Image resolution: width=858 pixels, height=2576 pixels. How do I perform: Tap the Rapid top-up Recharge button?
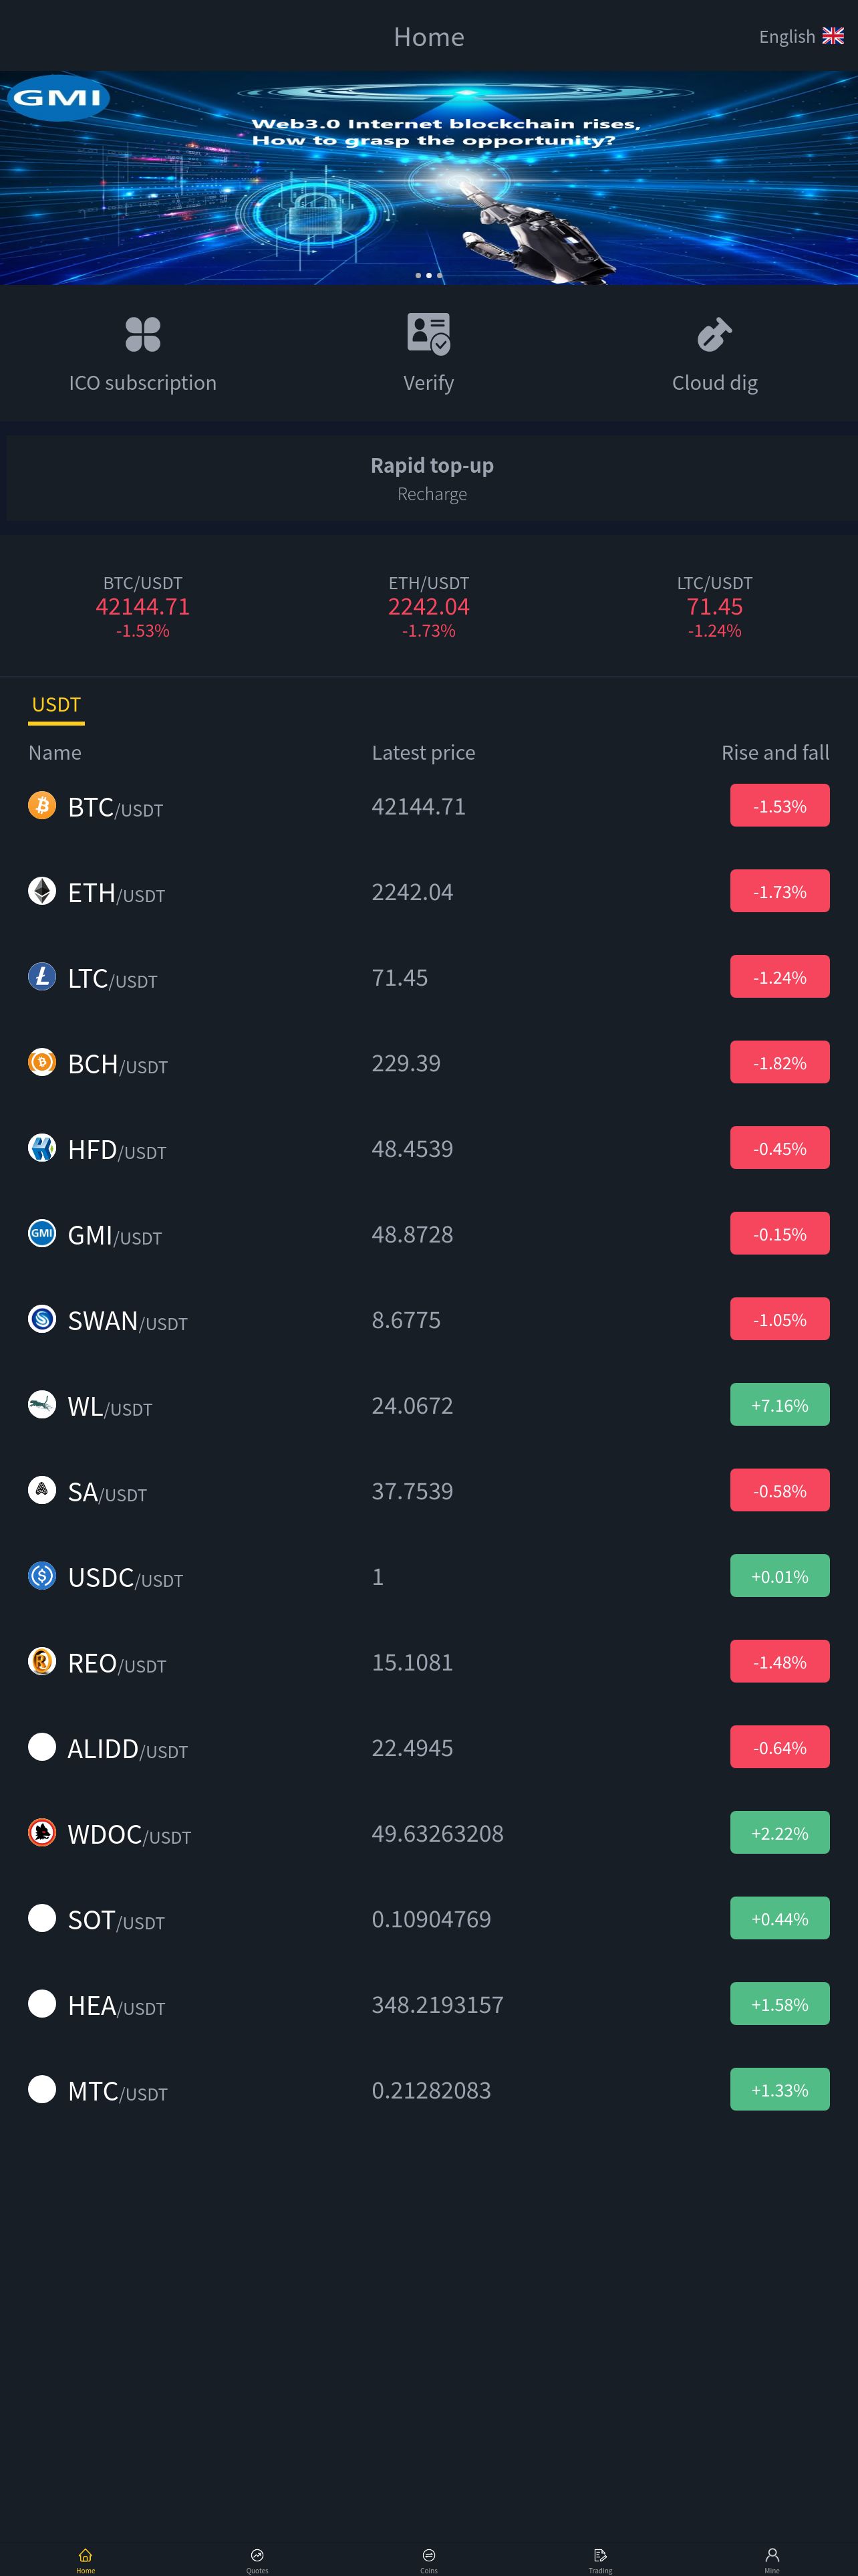point(432,478)
